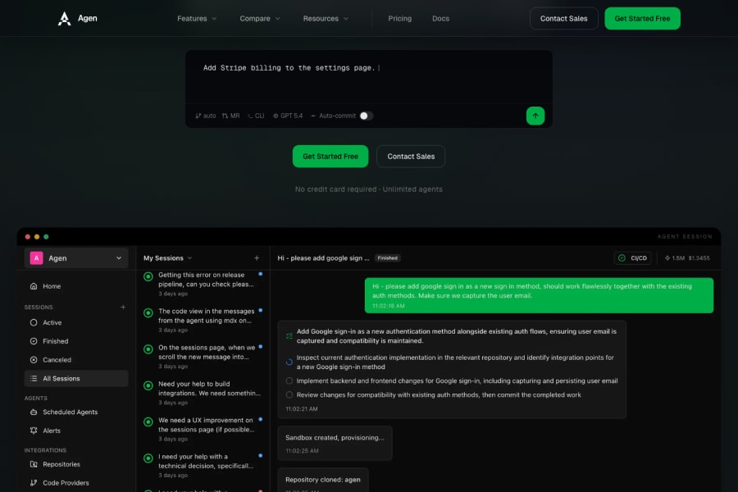738x492 pixels.
Task: Click the green submit arrow in the prompt box
Action: 535,116
